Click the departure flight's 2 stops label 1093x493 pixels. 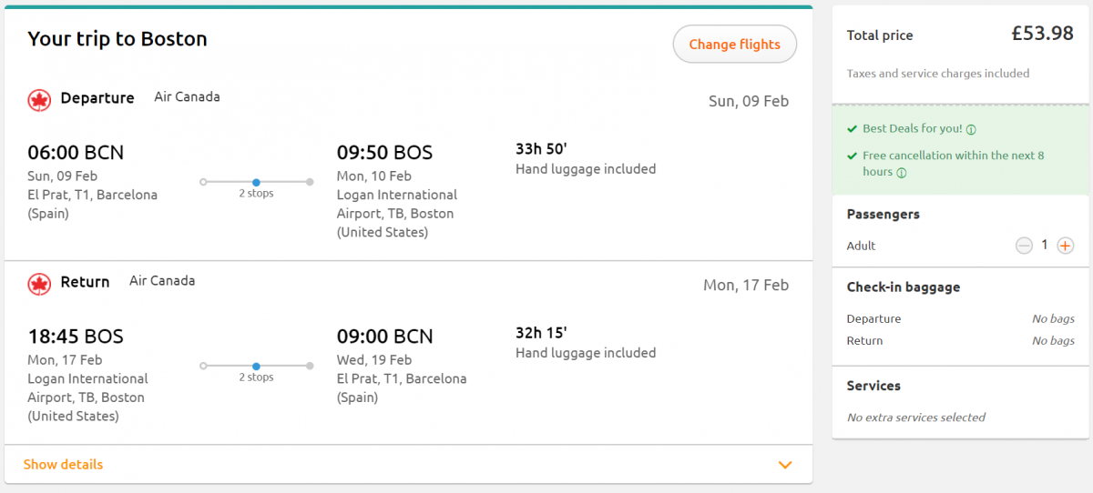point(256,194)
